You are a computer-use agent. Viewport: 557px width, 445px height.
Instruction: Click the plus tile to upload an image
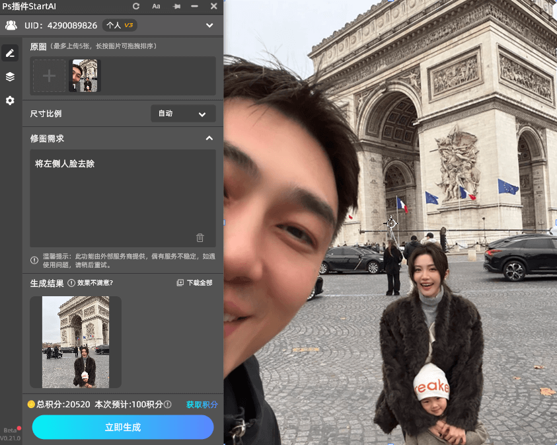(x=48, y=75)
